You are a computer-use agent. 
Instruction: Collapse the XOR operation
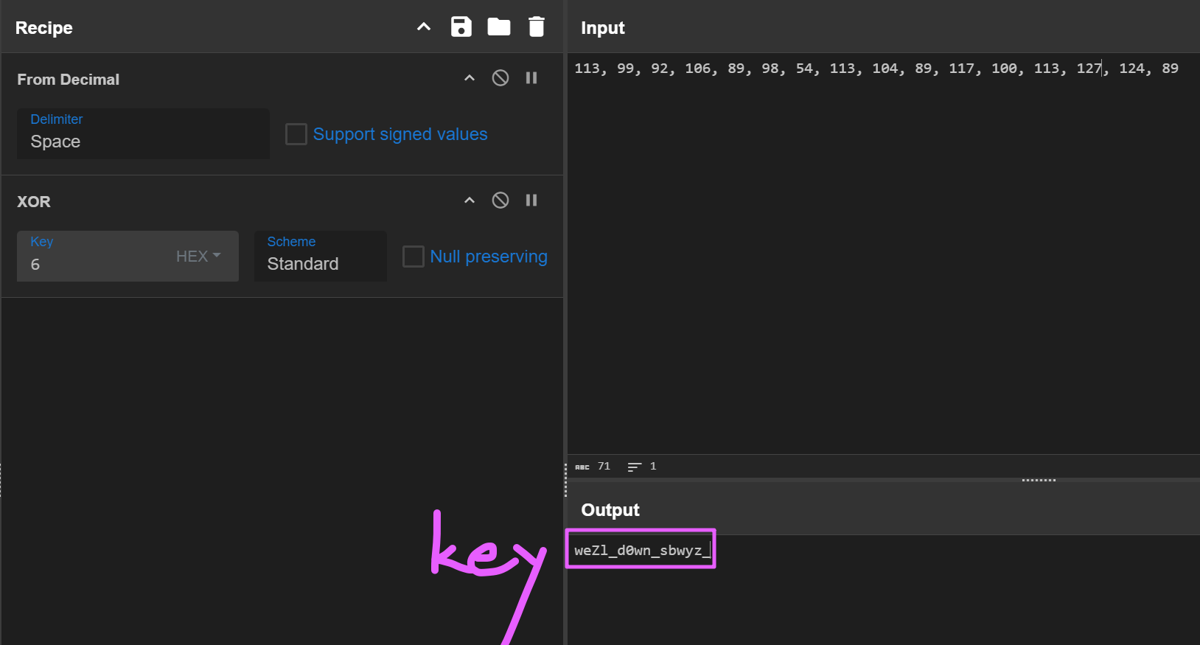coord(470,201)
